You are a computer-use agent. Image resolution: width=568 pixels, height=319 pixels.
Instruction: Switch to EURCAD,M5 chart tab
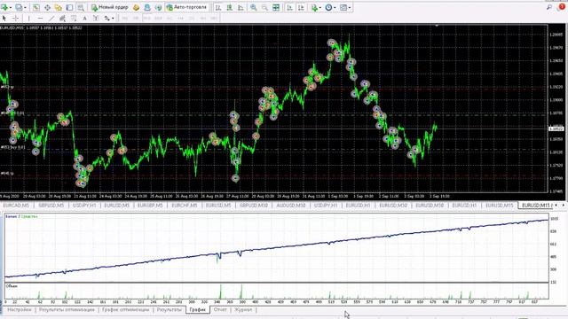tap(16, 206)
